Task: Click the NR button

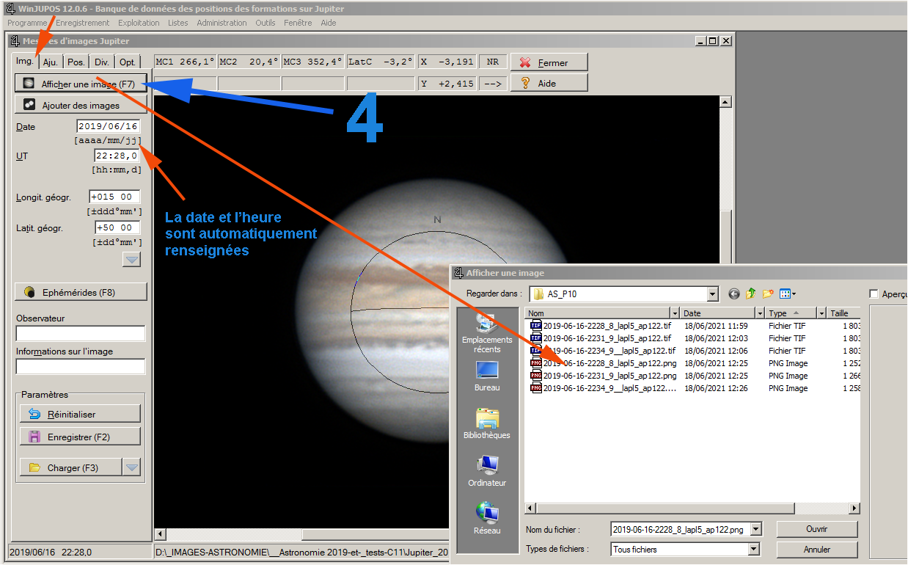Action: 493,62
